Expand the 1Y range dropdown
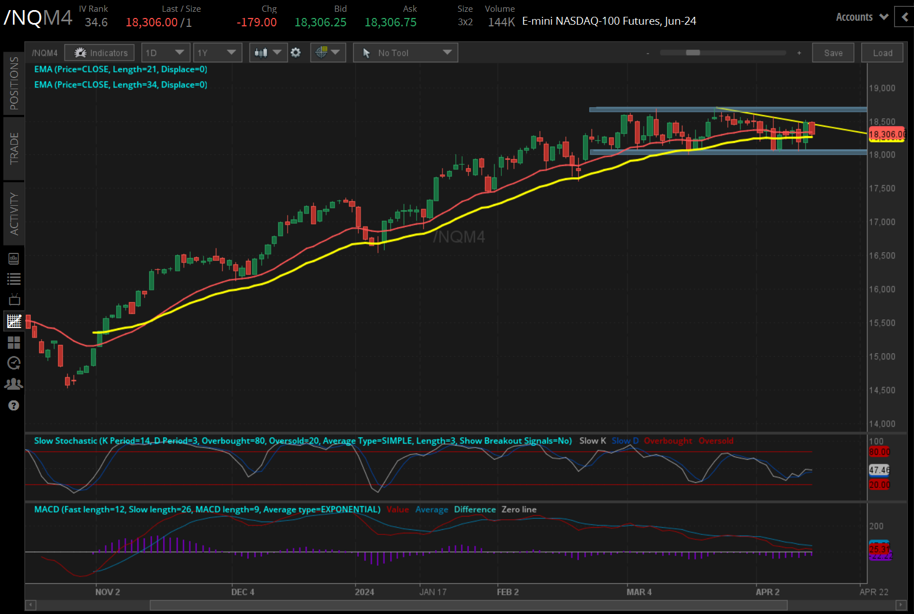Image resolution: width=914 pixels, height=614 pixels. [x=218, y=52]
